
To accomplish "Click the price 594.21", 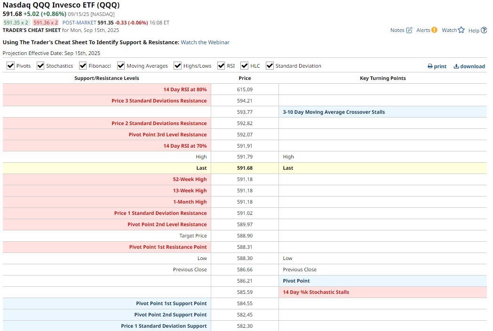I will tap(245, 101).
